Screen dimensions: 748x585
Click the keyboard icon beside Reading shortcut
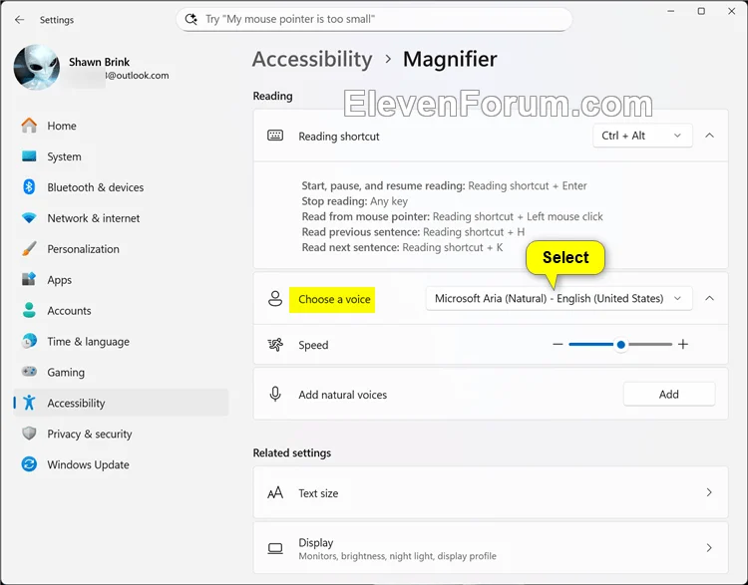[275, 136]
